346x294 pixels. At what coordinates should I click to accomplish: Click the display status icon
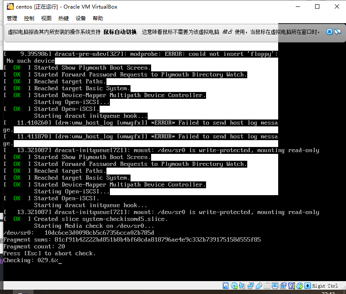275,285
